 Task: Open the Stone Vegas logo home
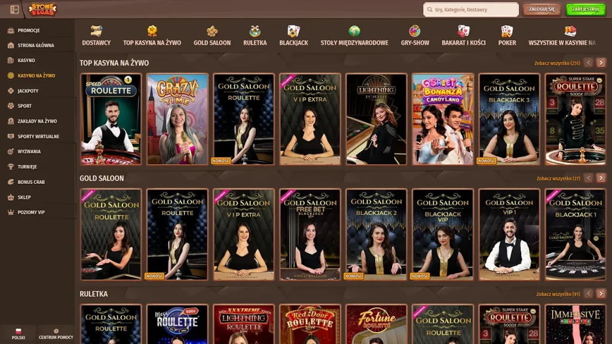tap(42, 10)
